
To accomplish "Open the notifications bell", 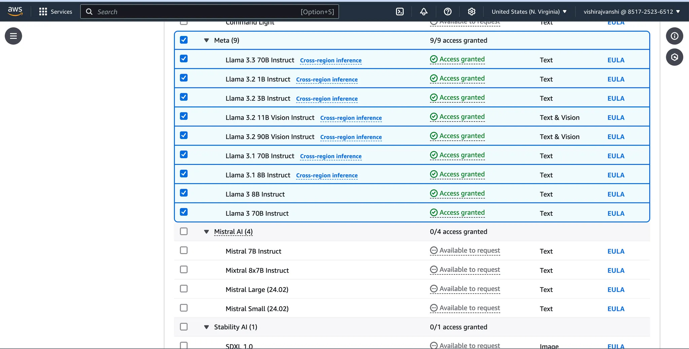I will coord(424,11).
